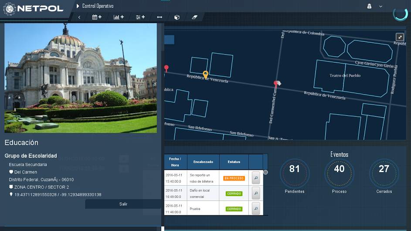Click the events table scrollbar handle
This screenshot has width=411, height=231.
click(x=265, y=172)
